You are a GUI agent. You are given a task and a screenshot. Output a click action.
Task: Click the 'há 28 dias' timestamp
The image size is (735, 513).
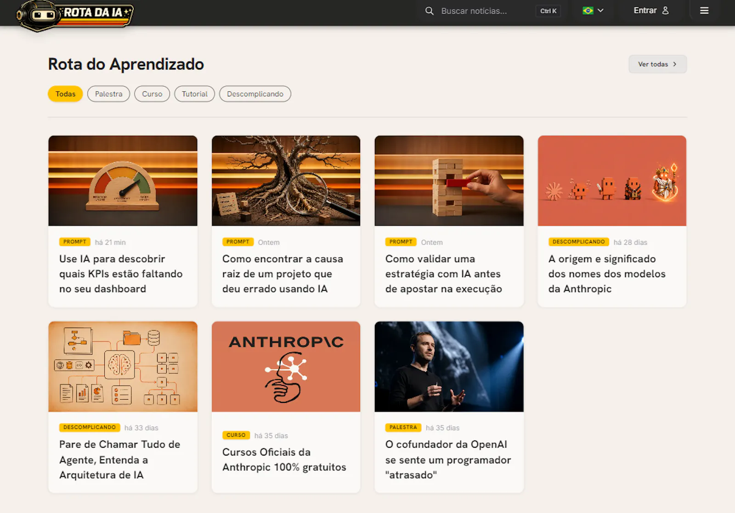tap(630, 242)
